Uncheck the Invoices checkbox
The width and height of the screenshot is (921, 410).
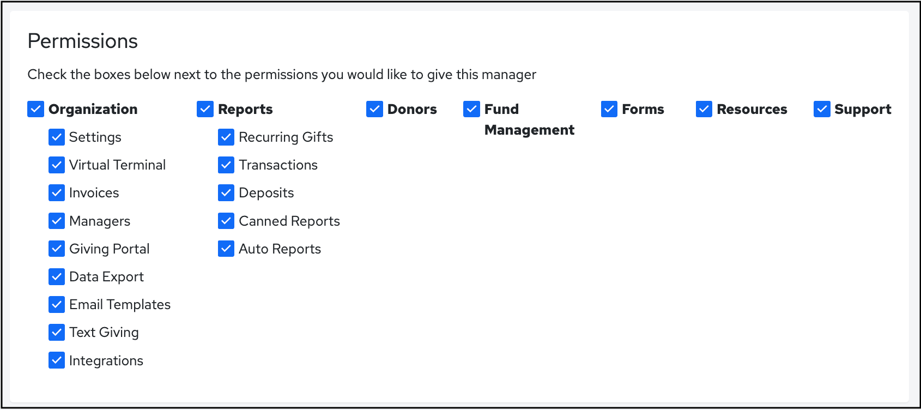pyautogui.click(x=57, y=192)
